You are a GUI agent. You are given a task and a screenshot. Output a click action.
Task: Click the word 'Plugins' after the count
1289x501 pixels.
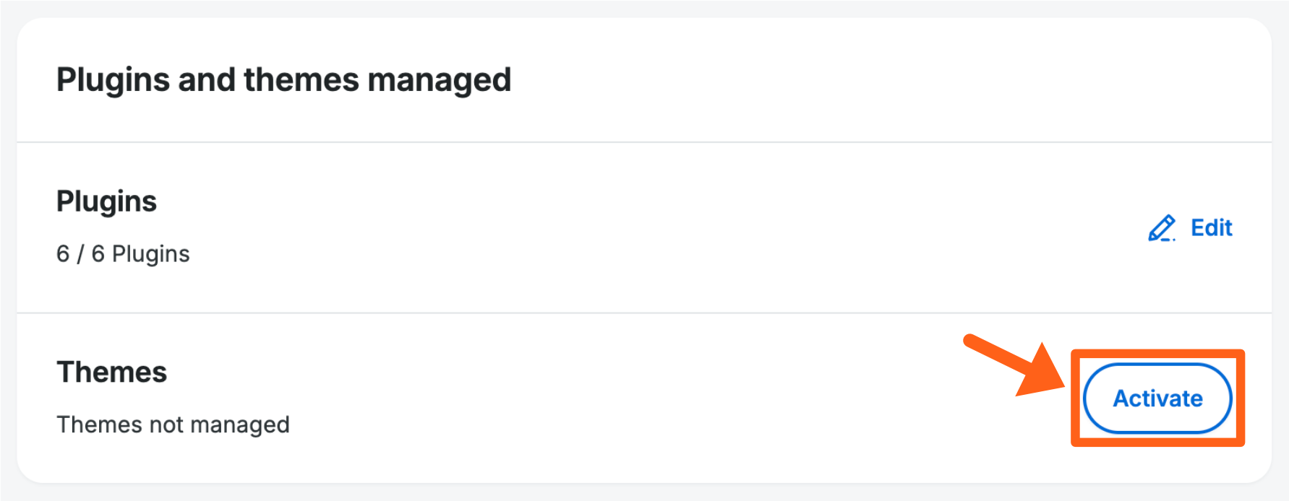(x=150, y=254)
